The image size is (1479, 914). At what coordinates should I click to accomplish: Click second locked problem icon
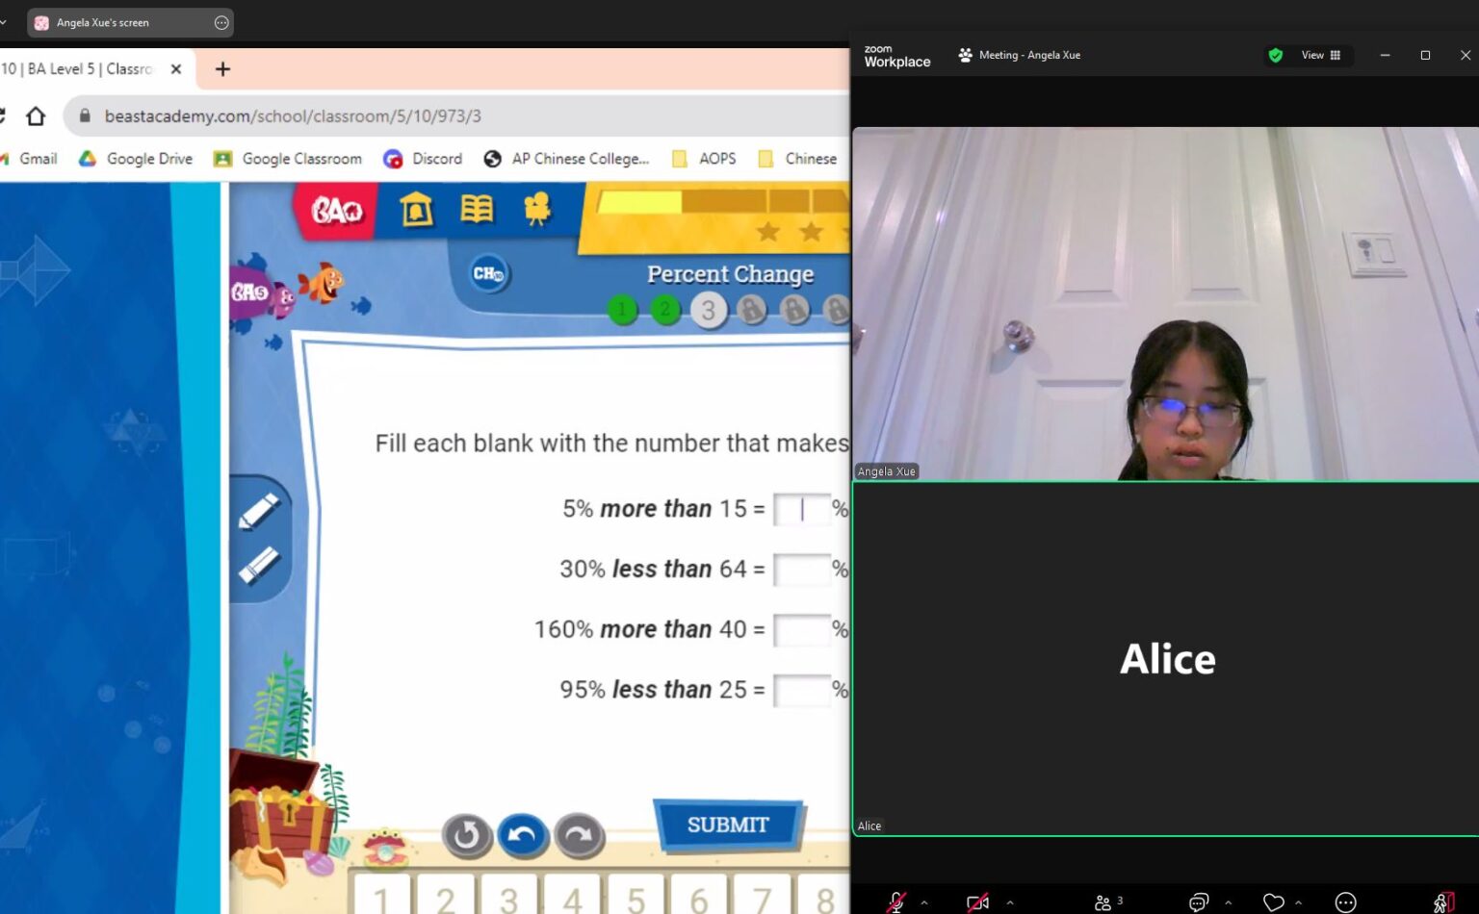tap(794, 310)
